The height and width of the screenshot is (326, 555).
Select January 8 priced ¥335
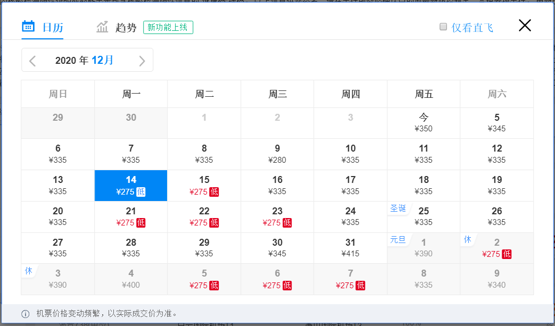[424, 279]
